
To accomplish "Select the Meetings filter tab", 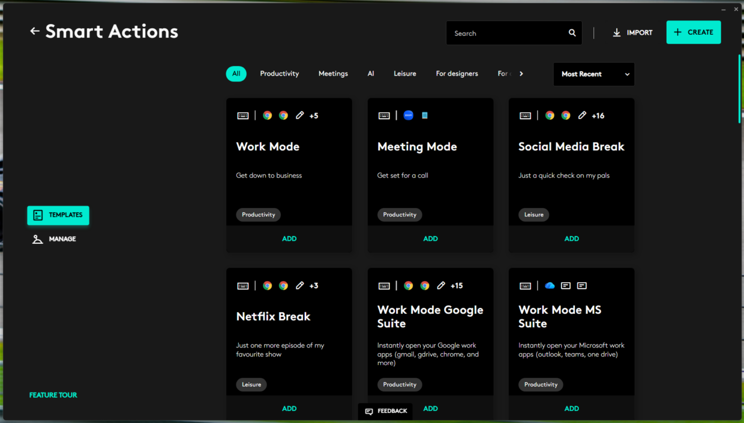I will click(x=333, y=74).
